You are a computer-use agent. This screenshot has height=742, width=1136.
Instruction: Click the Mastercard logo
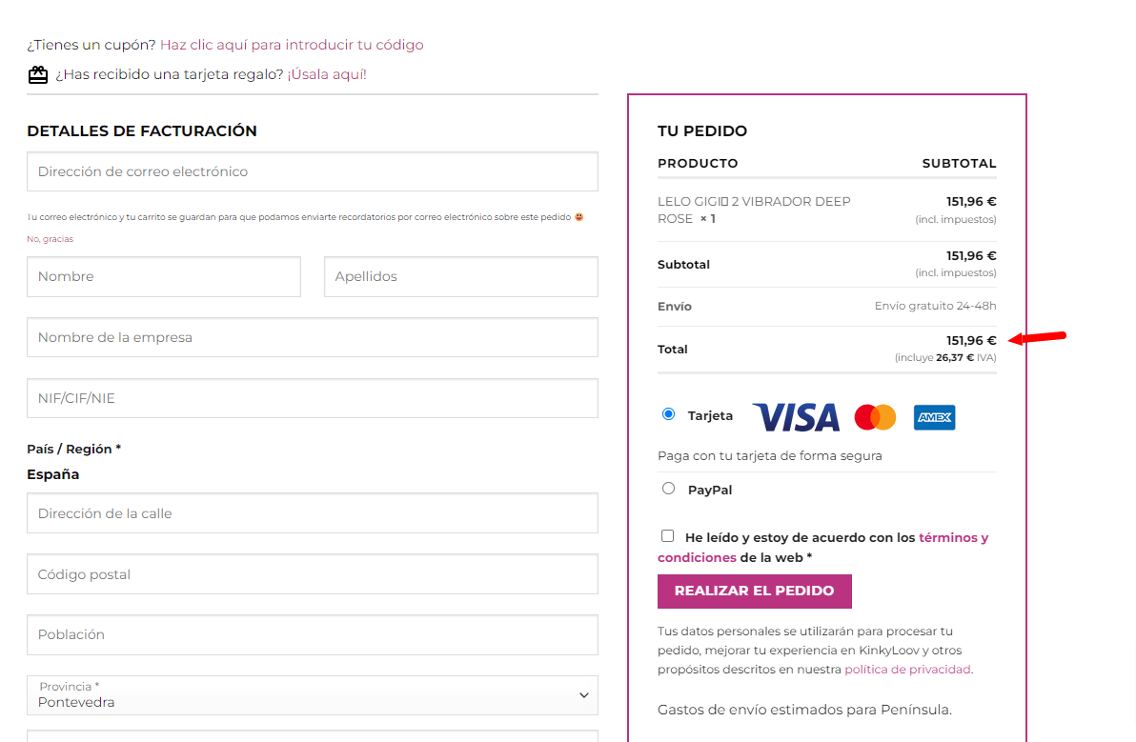(x=875, y=418)
